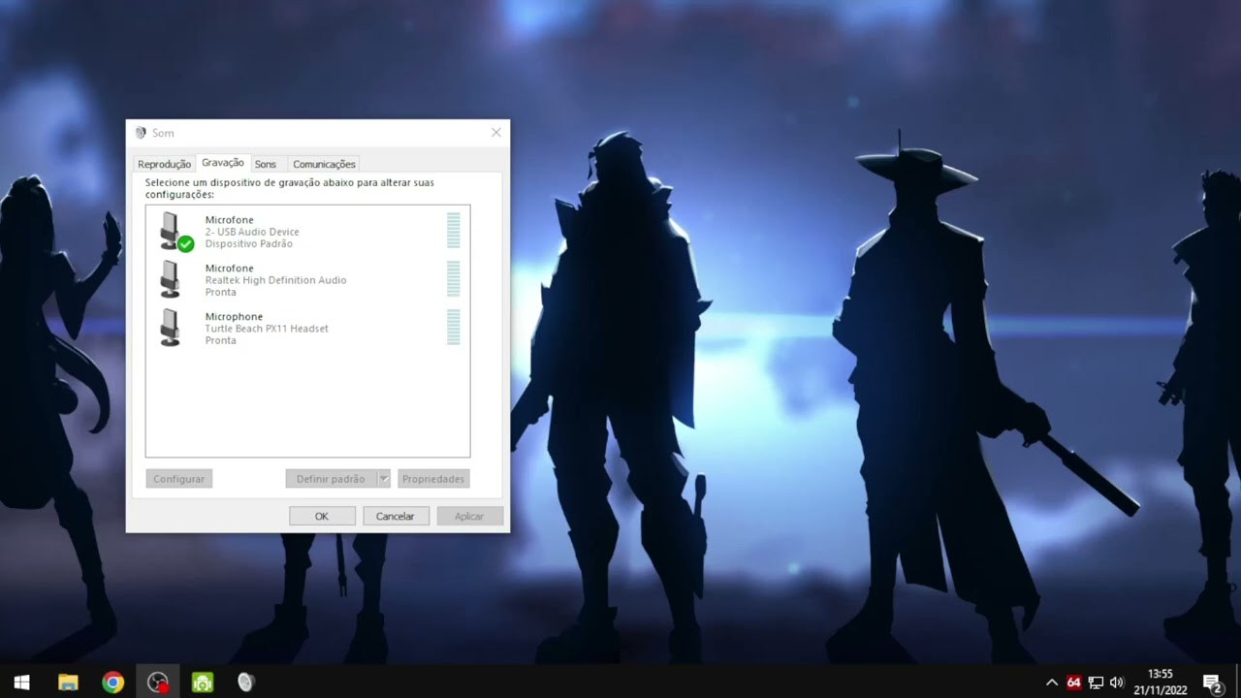Click the Realtek microphone level meter
Screen dimensions: 1241x698
coord(454,279)
